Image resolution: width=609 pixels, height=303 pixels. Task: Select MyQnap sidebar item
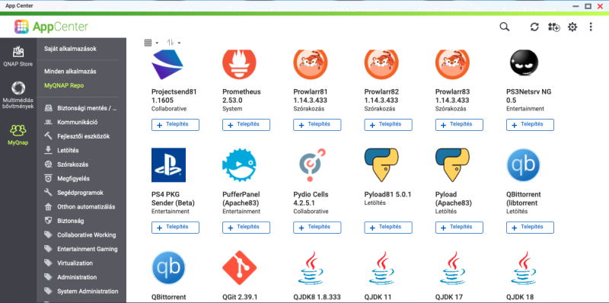coord(18,135)
